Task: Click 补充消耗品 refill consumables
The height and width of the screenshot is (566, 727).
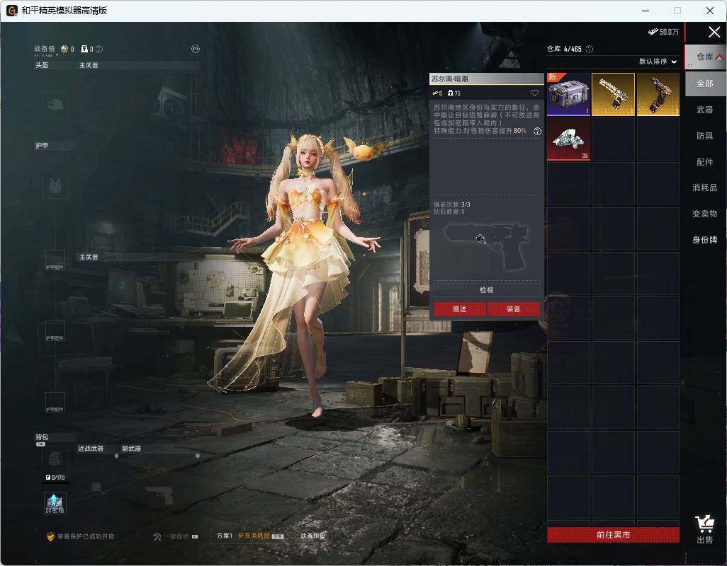Action: pyautogui.click(x=254, y=536)
